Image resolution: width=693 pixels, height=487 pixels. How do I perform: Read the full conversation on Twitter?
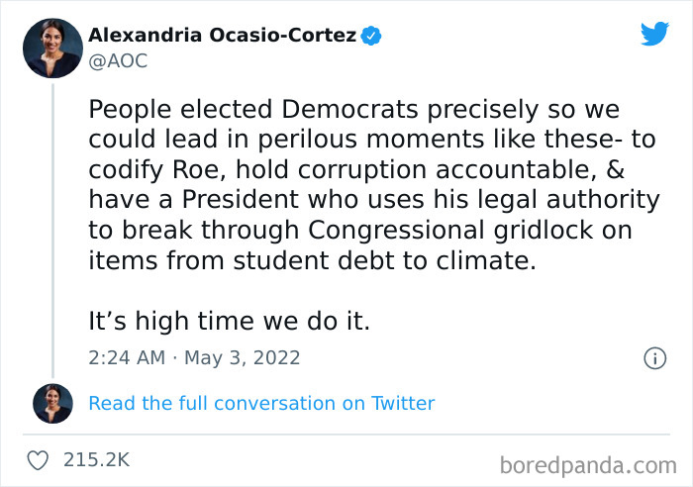tap(261, 403)
